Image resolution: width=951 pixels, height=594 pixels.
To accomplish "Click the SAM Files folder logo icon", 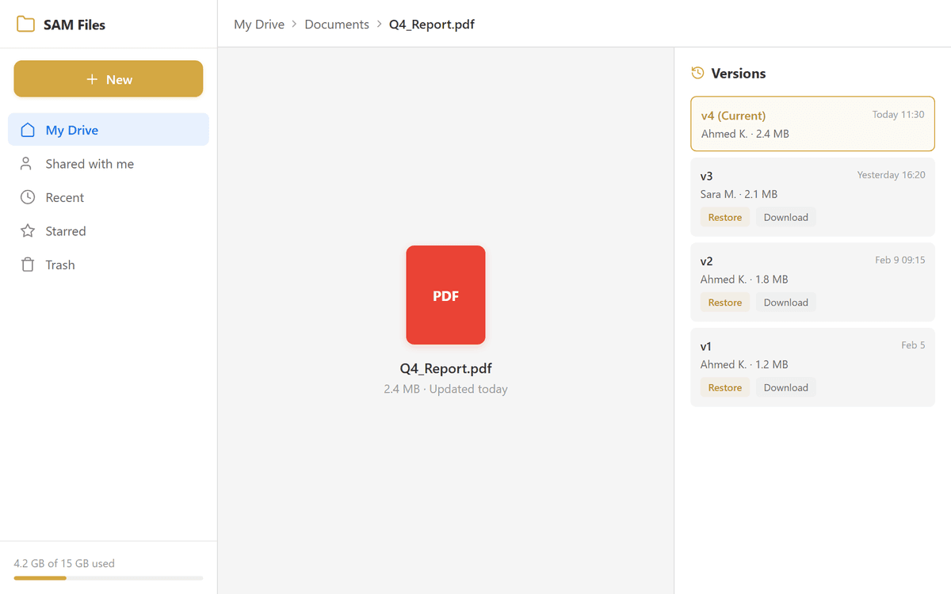I will point(25,25).
